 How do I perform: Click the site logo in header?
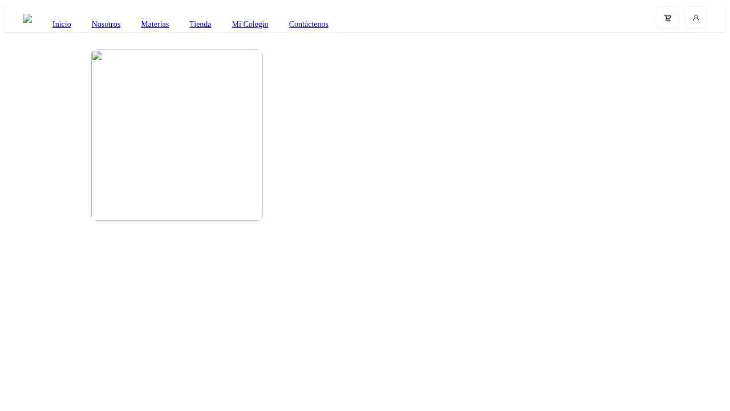pyautogui.click(x=27, y=18)
